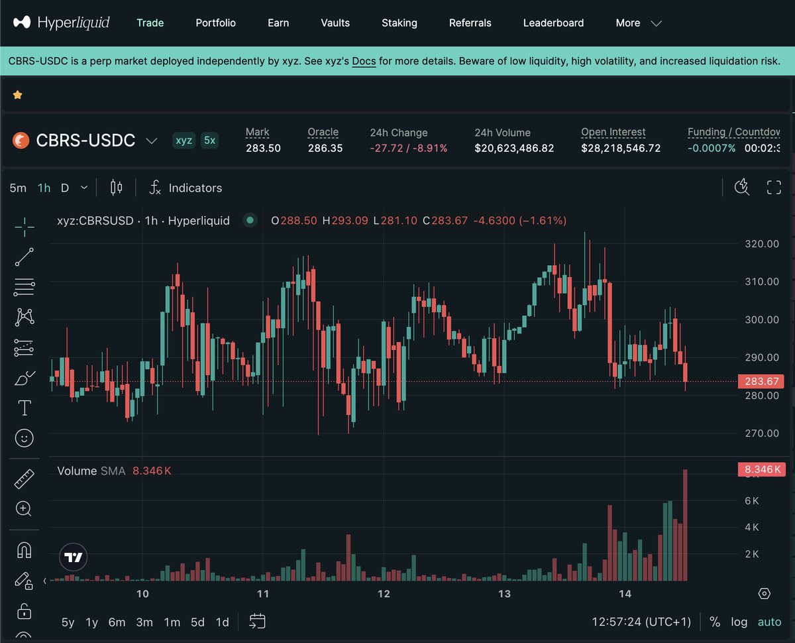Open the quick search lightning icon
The height and width of the screenshot is (643, 795).
tap(742, 188)
